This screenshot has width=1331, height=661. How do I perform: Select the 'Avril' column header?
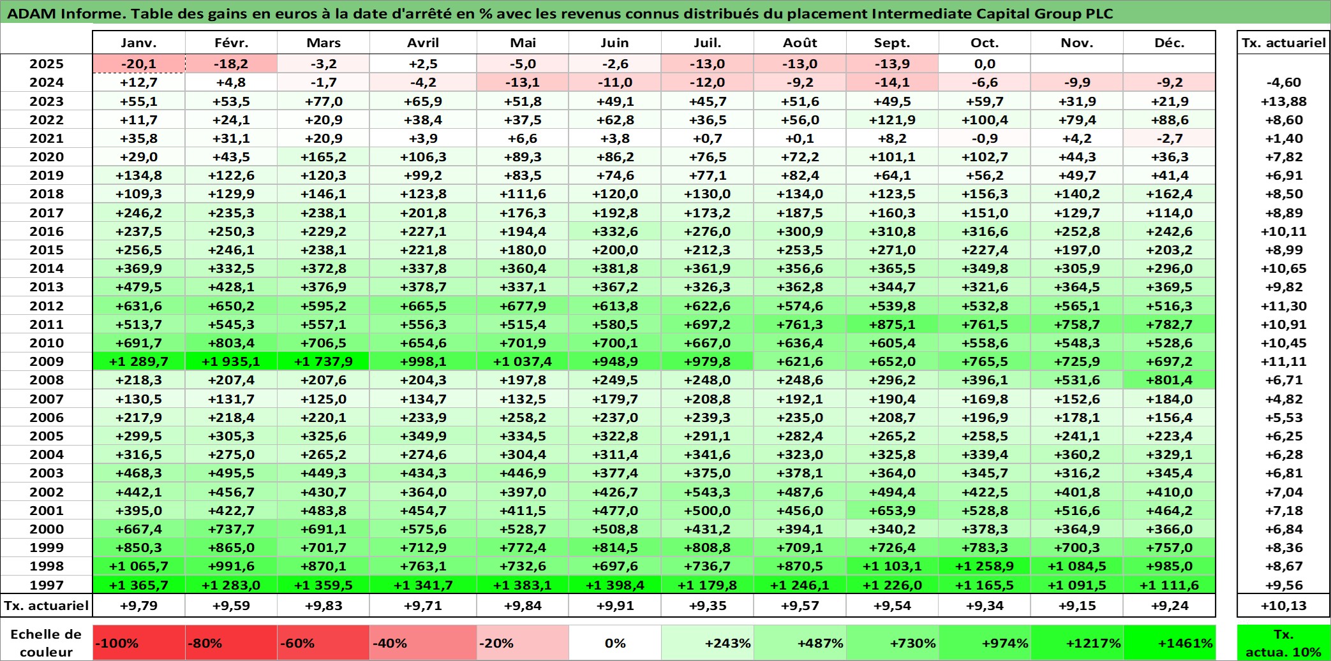423,43
